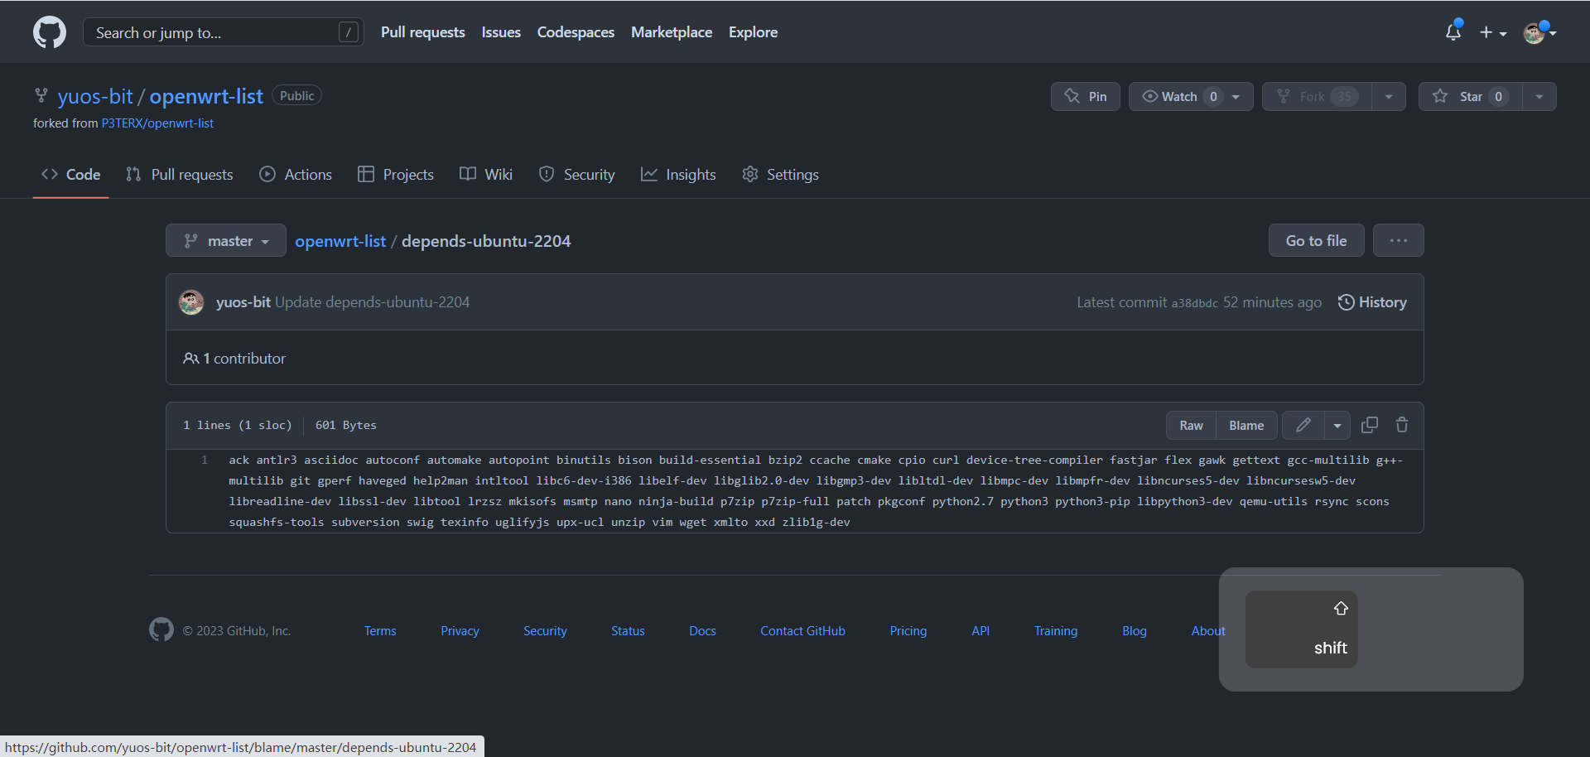
Task: Open the Wiki tab
Action: pos(486,175)
